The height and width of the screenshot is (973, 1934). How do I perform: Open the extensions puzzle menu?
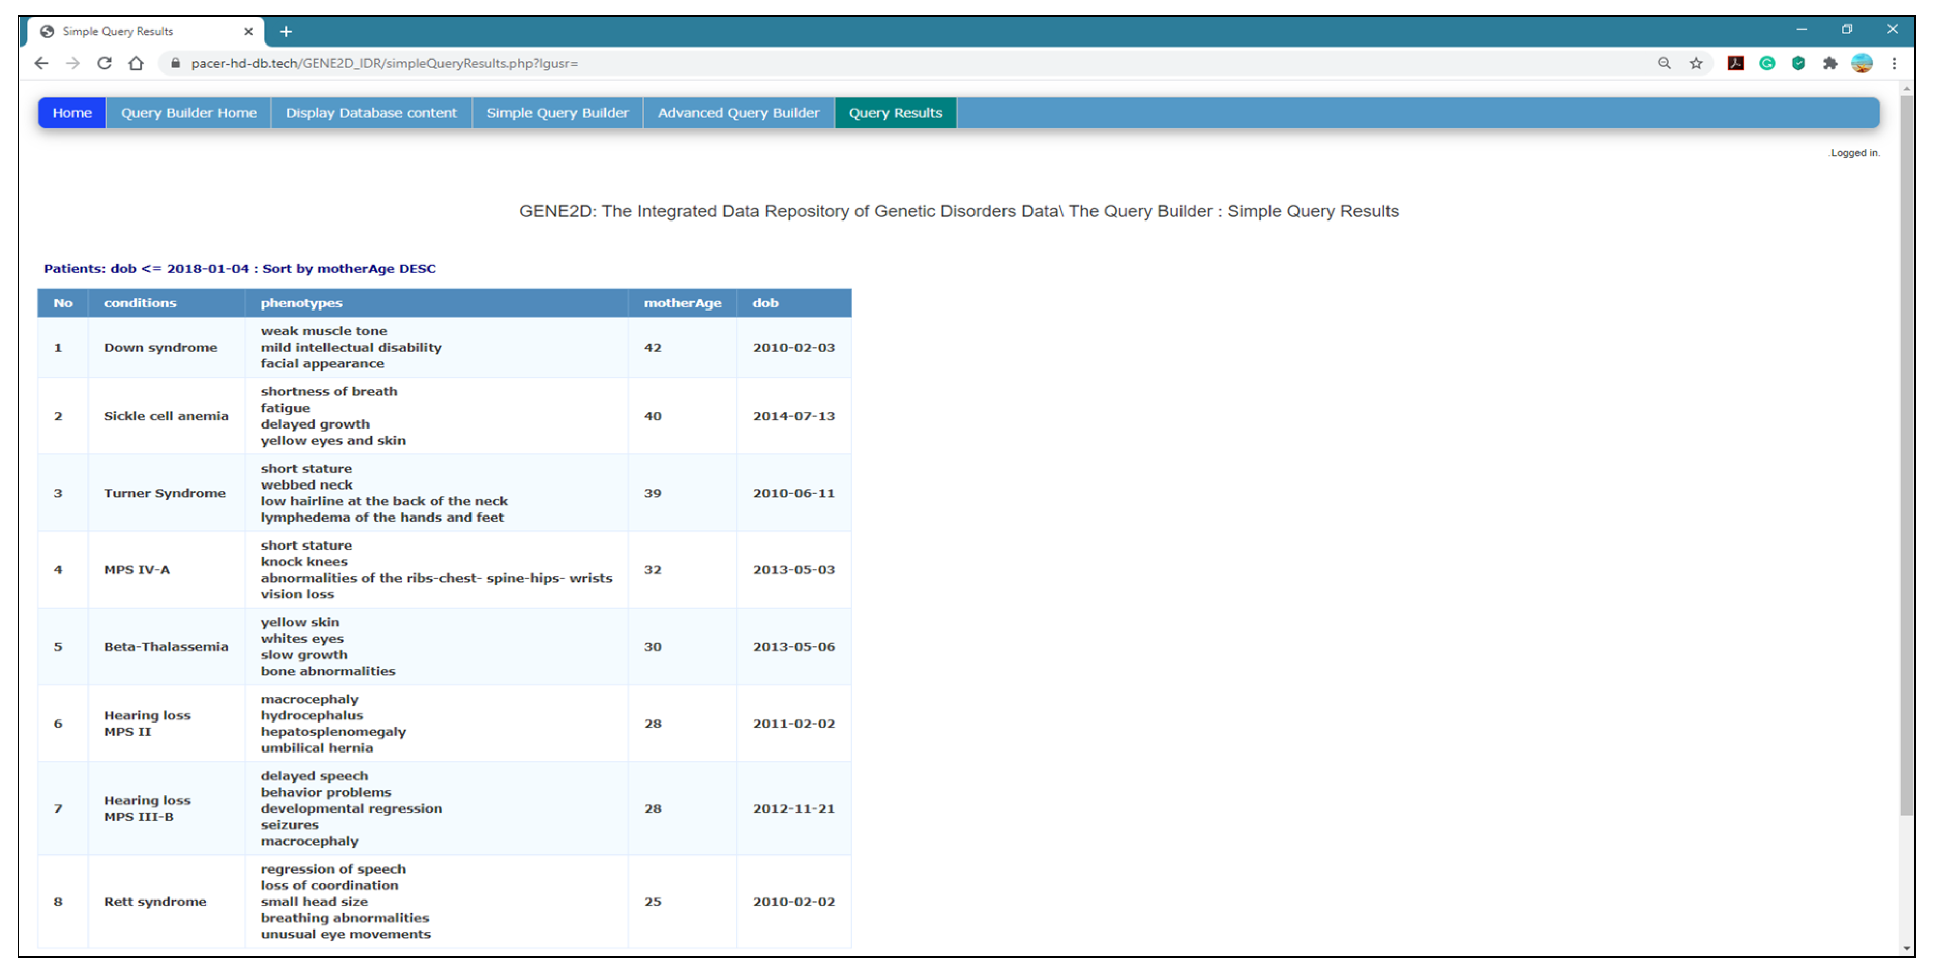coord(1829,64)
